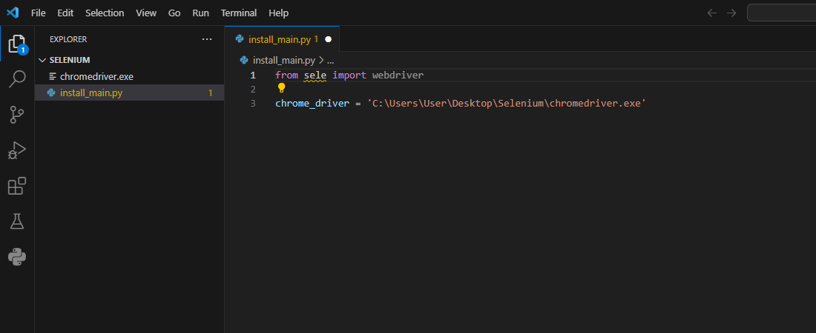
Task: Collapse the SELENIUM folder section
Action: [69, 60]
